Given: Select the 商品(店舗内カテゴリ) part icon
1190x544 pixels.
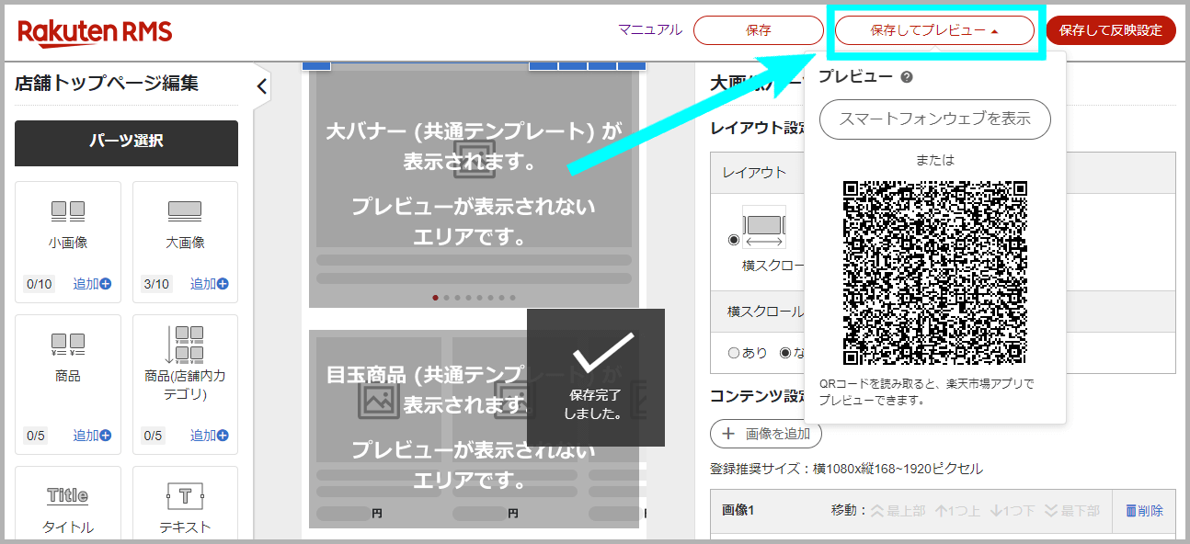Looking at the screenshot, I should [x=185, y=343].
